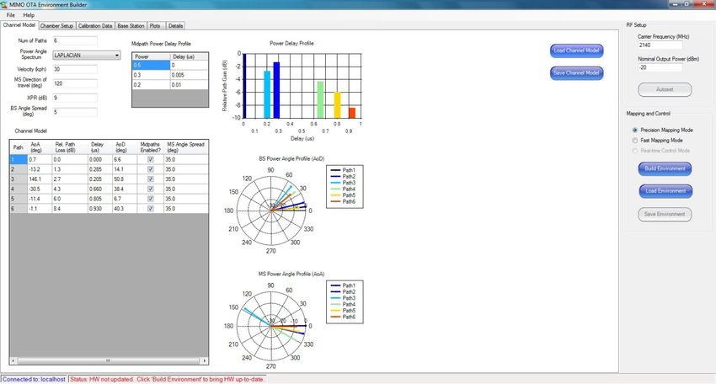Switch to the Details tab
The image size is (716, 384).
pyautogui.click(x=175, y=26)
